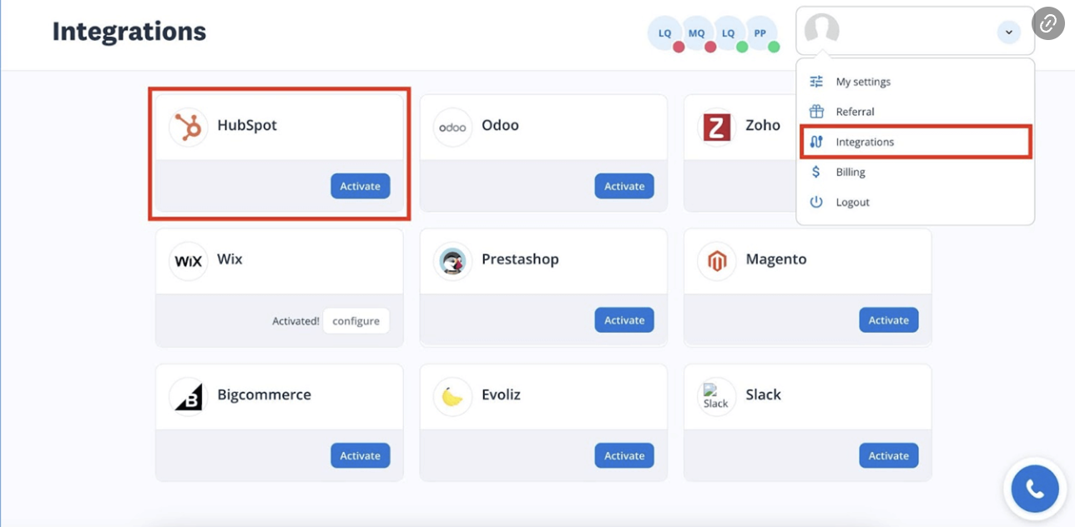The height and width of the screenshot is (527, 1075).
Task: Click the HubSpot logo icon
Action: [188, 127]
